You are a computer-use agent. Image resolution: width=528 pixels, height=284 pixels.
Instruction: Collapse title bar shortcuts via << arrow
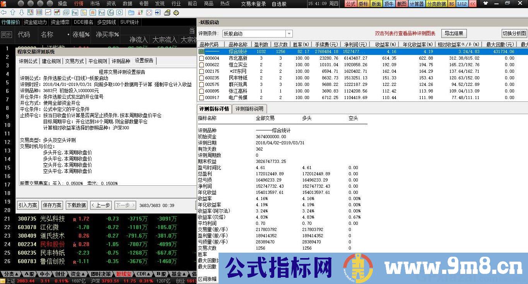[473, 3]
